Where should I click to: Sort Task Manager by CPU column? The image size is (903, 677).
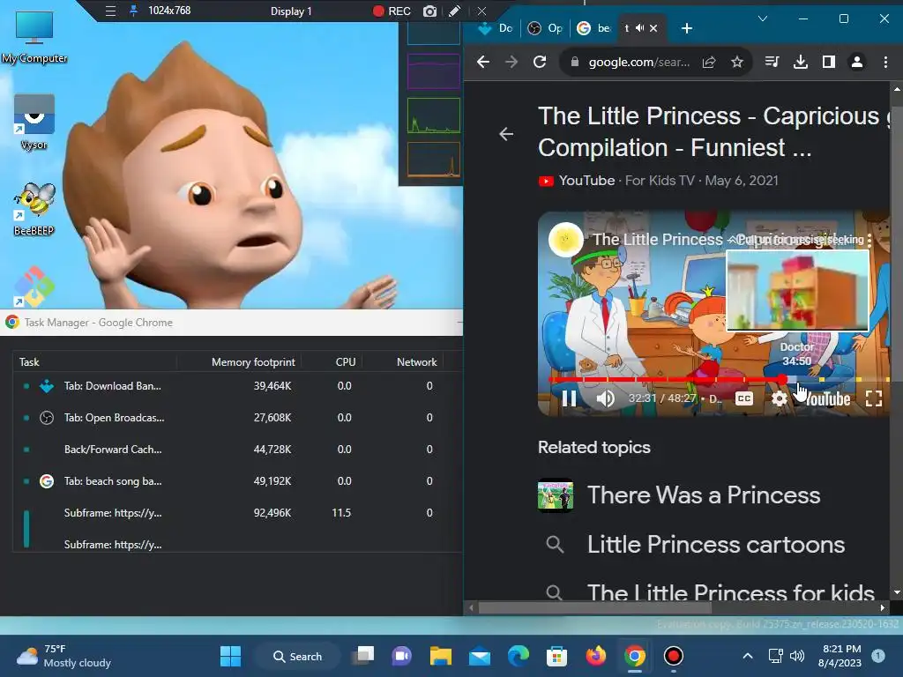pos(346,362)
